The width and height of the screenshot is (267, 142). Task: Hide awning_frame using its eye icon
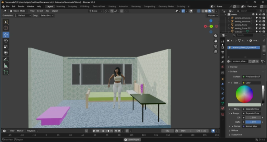[260, 25]
